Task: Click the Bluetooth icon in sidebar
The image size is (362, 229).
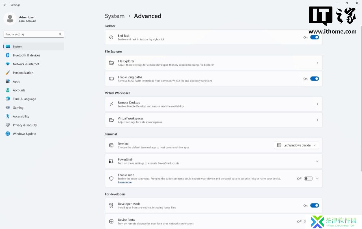Action: coord(8,55)
